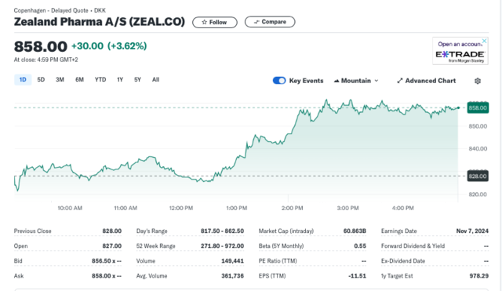Screen dimensions: 502x291
Task: Open chart settings gear icon
Action: coord(478,81)
